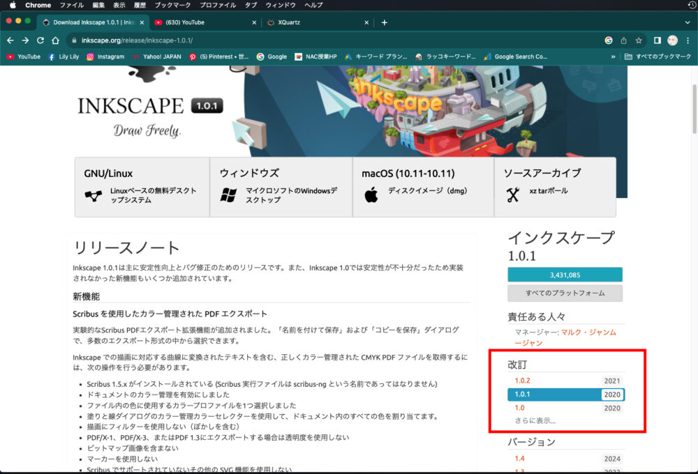Image resolution: width=698 pixels, height=474 pixels.
Task: Choose the Windows desktop download tile
Action: click(281, 187)
